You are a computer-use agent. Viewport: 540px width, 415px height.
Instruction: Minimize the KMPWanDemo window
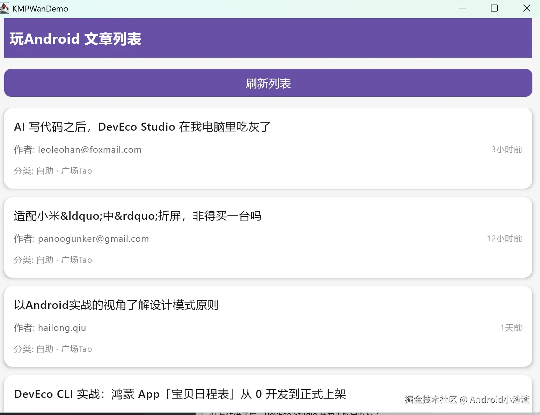coord(462,8)
